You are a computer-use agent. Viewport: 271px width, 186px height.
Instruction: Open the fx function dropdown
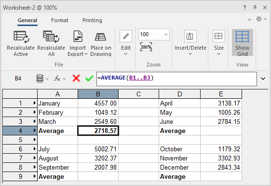click(x=60, y=79)
